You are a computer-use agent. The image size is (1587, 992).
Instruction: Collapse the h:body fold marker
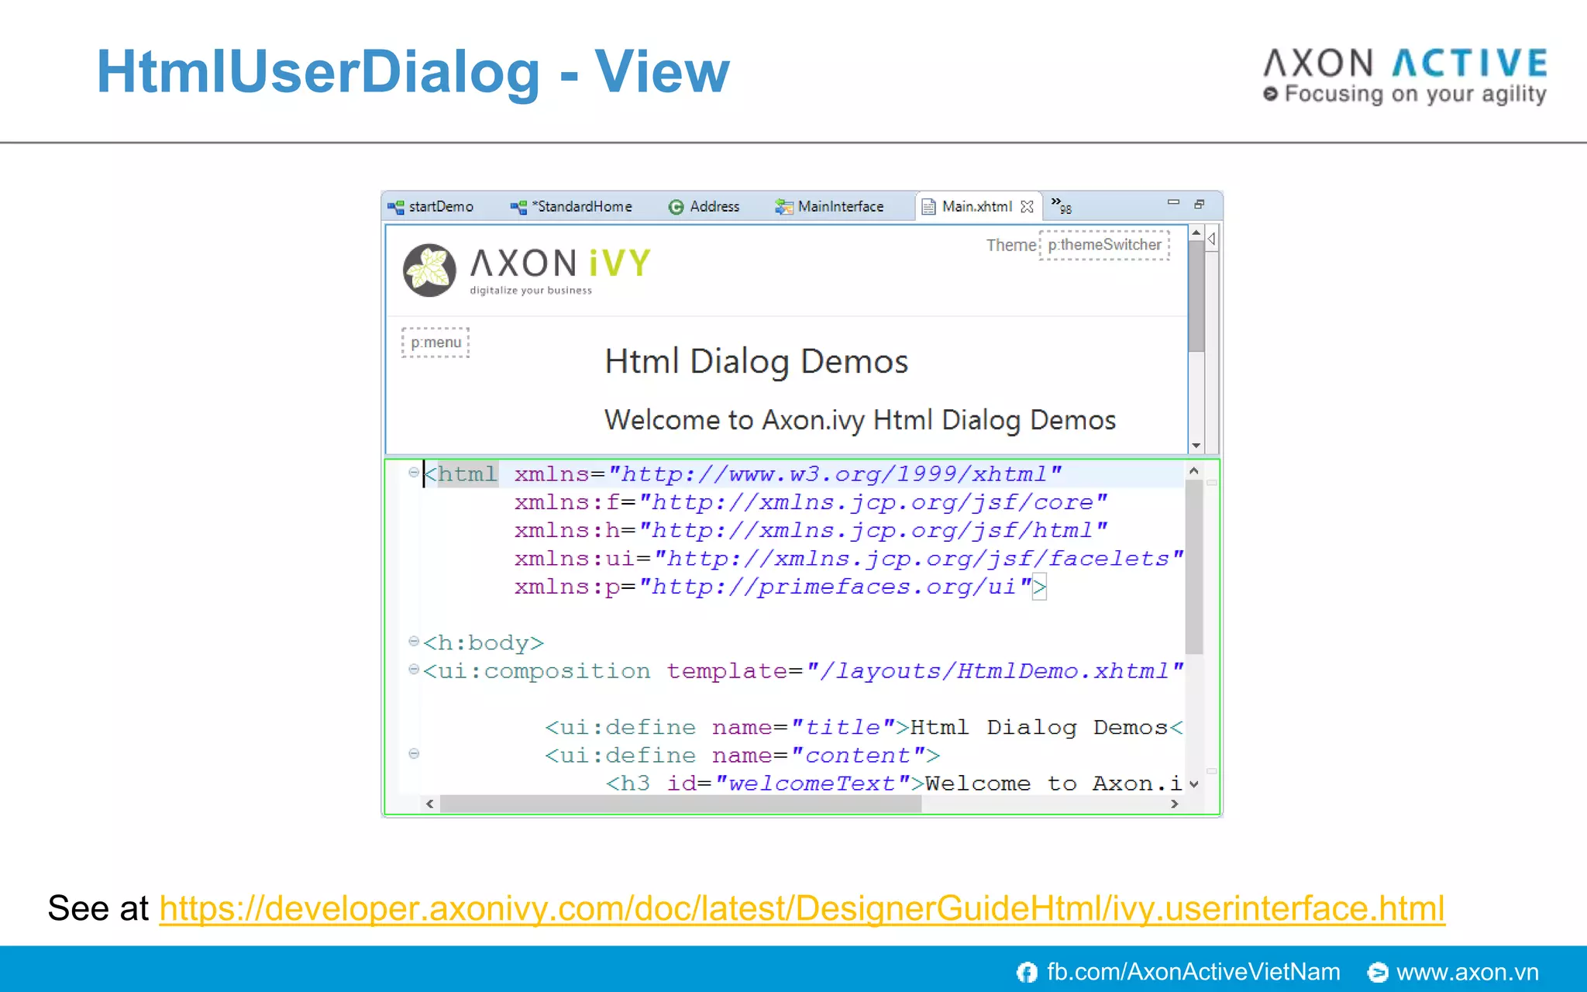(414, 641)
